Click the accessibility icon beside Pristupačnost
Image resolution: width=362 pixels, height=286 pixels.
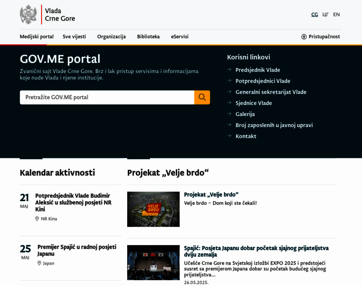tap(304, 37)
